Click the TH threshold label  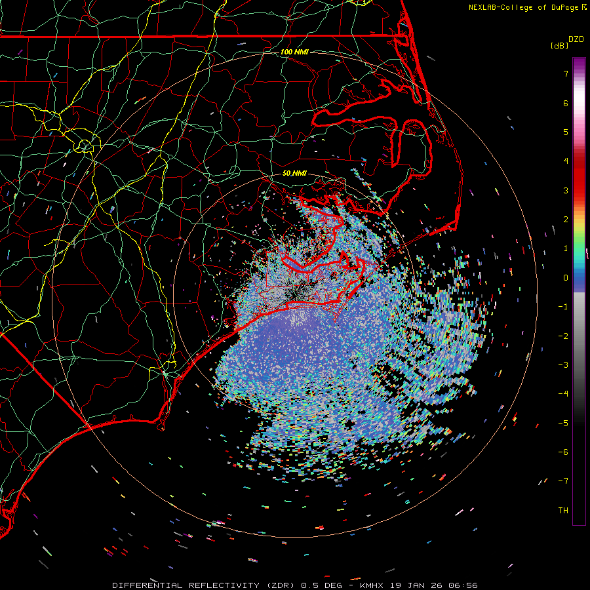coord(563,511)
